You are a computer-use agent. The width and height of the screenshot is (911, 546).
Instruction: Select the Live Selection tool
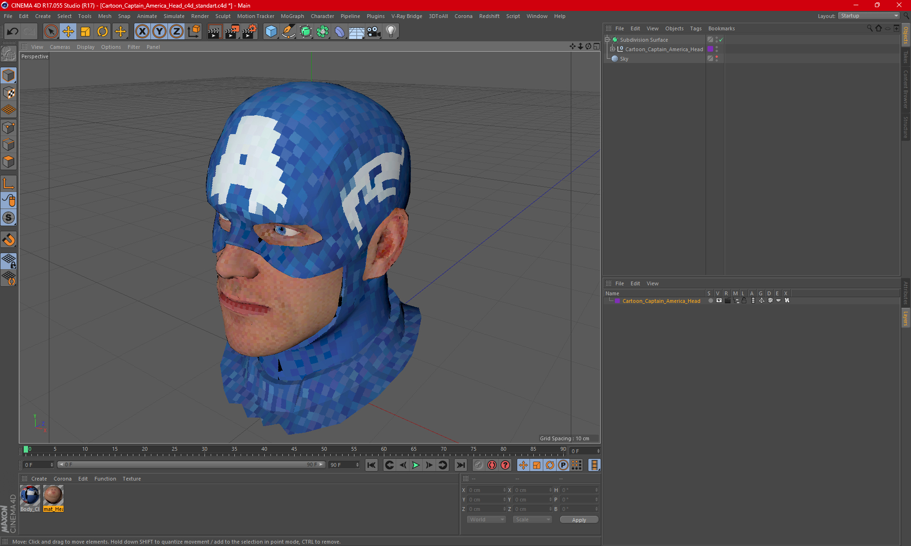click(x=51, y=32)
